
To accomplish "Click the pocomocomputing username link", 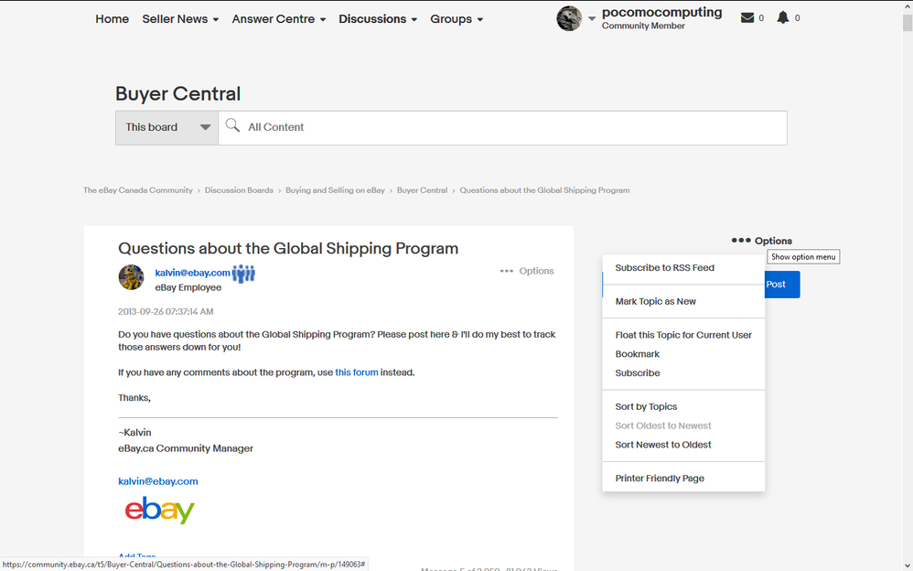I will [661, 12].
